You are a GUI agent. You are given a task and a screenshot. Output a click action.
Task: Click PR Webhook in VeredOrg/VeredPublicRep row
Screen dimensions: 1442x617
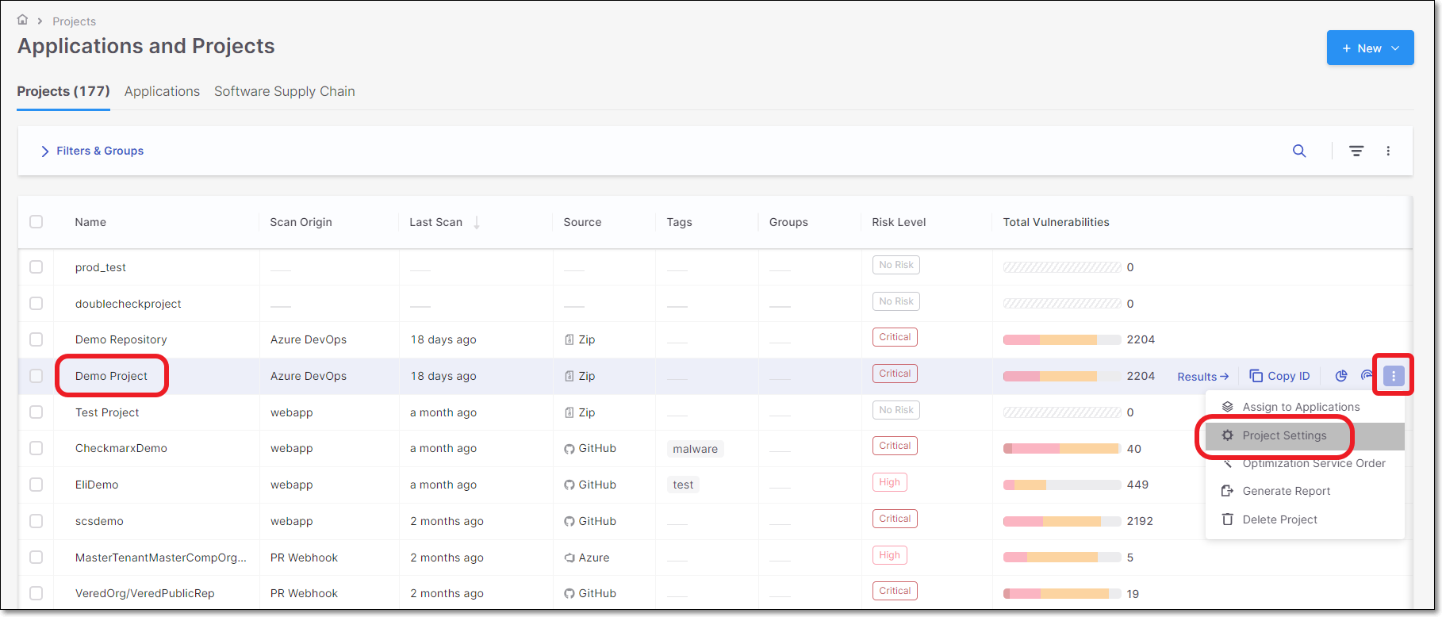pyautogui.click(x=304, y=593)
